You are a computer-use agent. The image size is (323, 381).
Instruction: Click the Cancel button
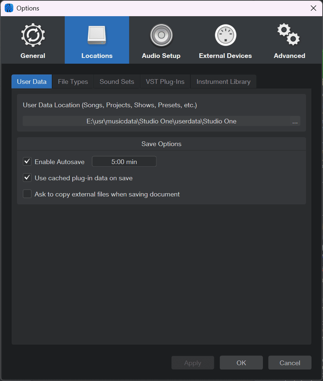pyautogui.click(x=290, y=363)
